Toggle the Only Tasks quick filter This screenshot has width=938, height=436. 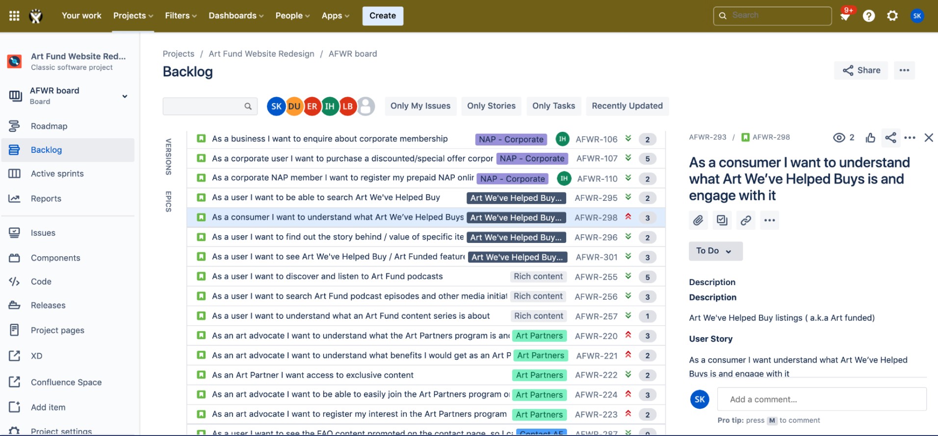(553, 106)
